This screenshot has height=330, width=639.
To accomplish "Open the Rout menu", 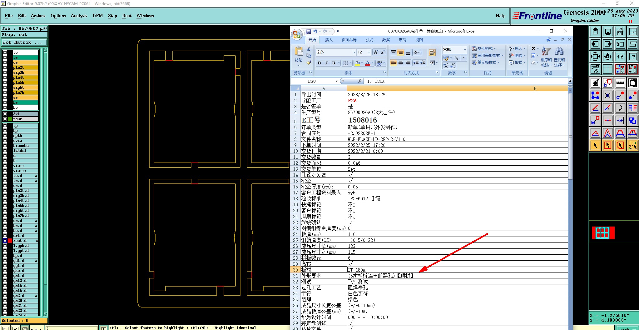I will (127, 16).
